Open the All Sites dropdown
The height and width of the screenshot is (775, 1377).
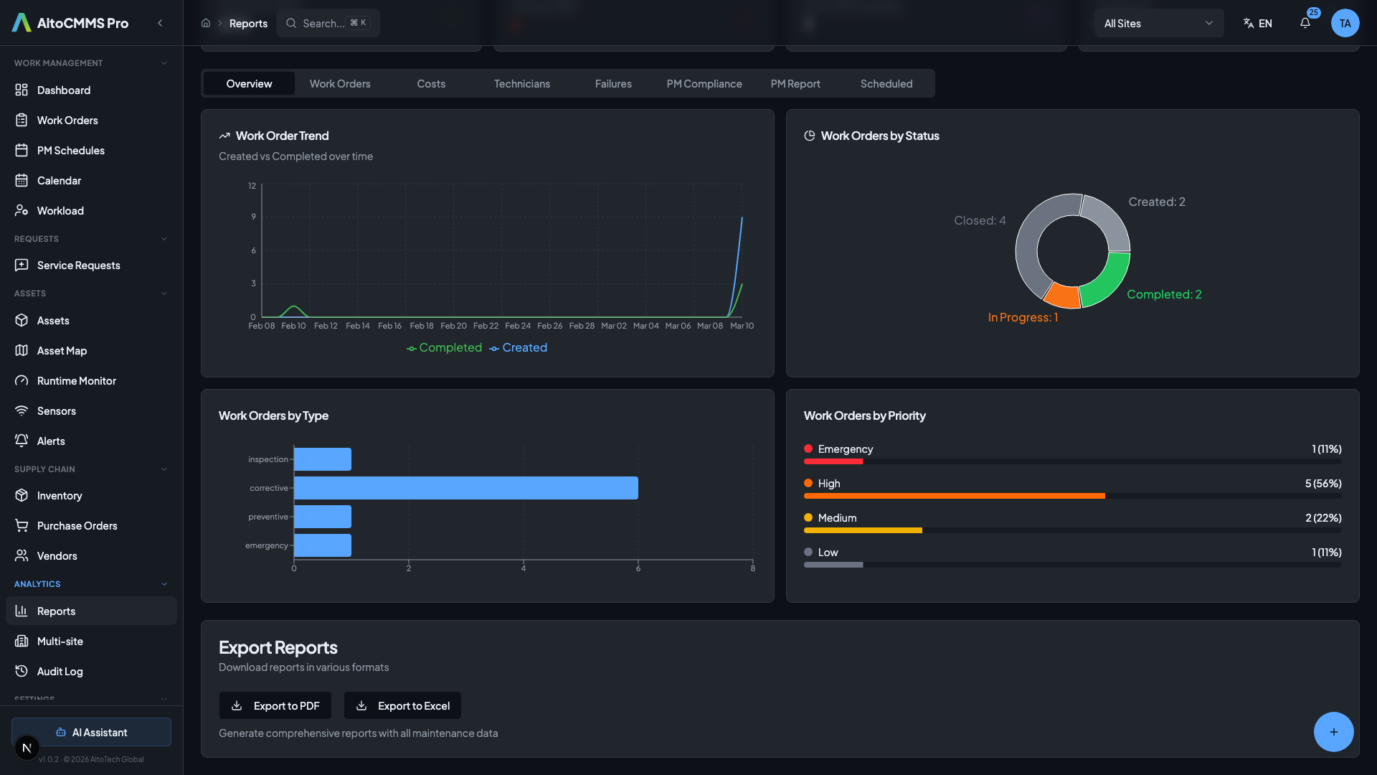1158,23
